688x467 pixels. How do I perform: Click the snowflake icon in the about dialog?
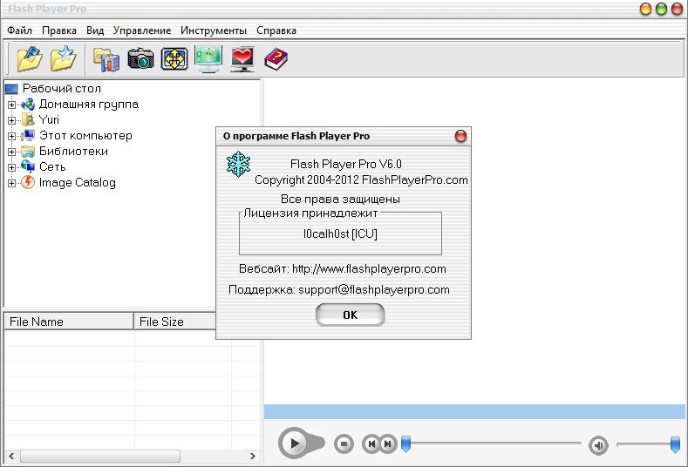(238, 164)
